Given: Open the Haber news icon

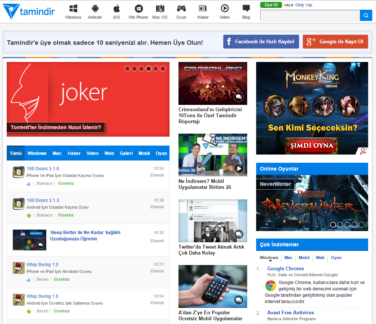Looking at the screenshot, I should [x=203, y=9].
